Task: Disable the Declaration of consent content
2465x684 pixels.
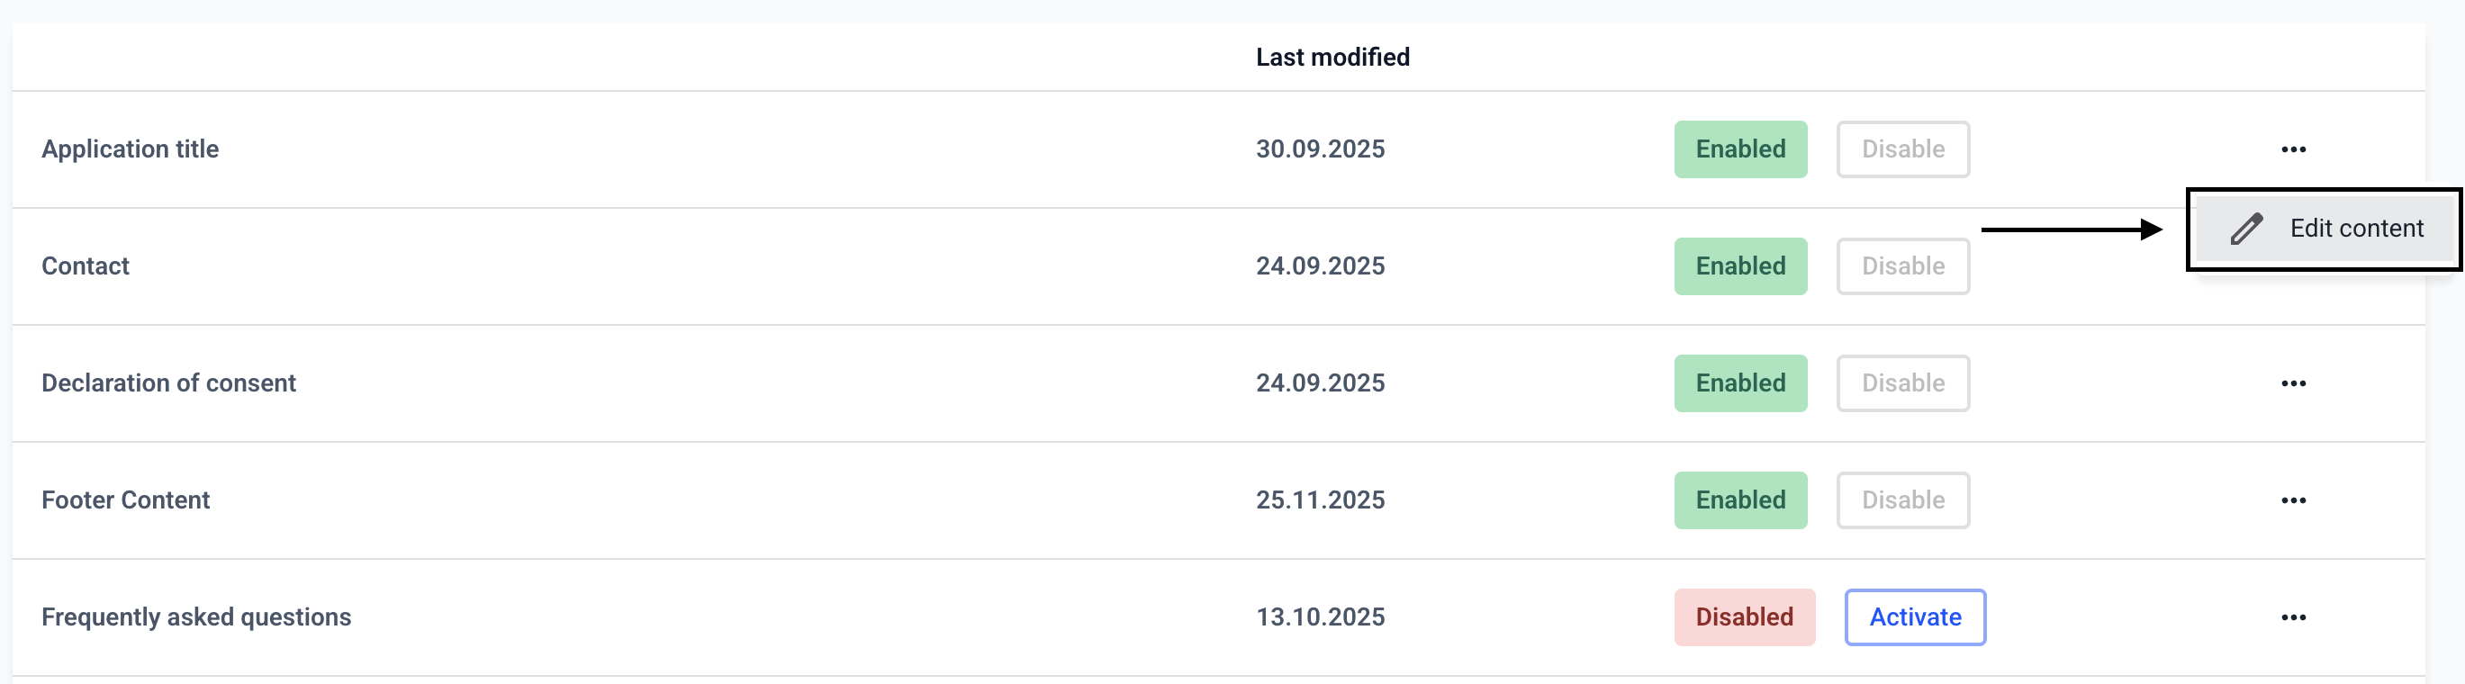Action: [x=1902, y=383]
